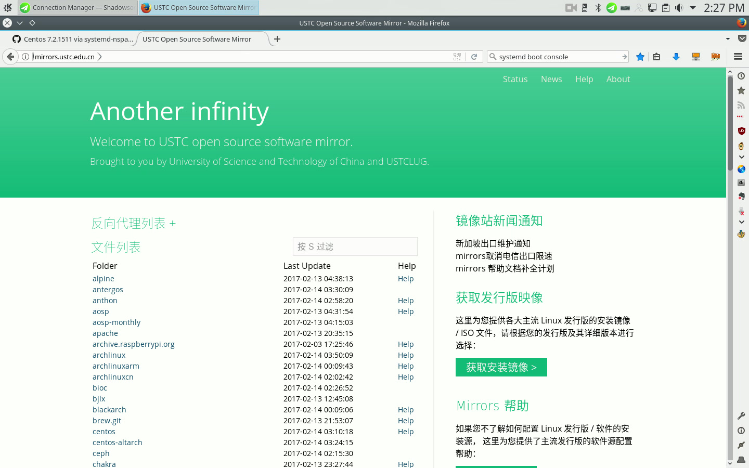
Task: Click the Pocket icon in tab bar
Action: pos(742,38)
